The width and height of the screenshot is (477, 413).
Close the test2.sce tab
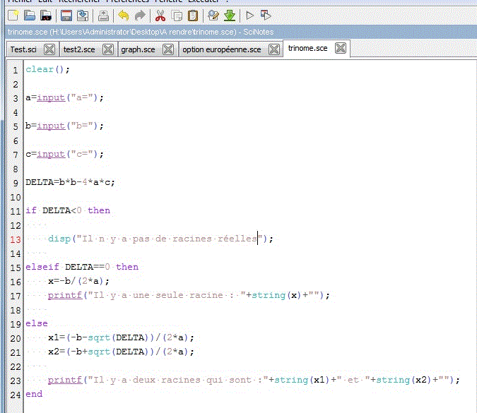[108, 49]
